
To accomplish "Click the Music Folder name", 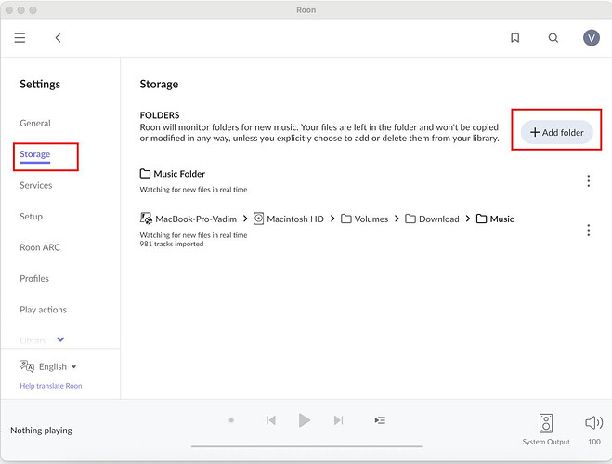I will [179, 174].
